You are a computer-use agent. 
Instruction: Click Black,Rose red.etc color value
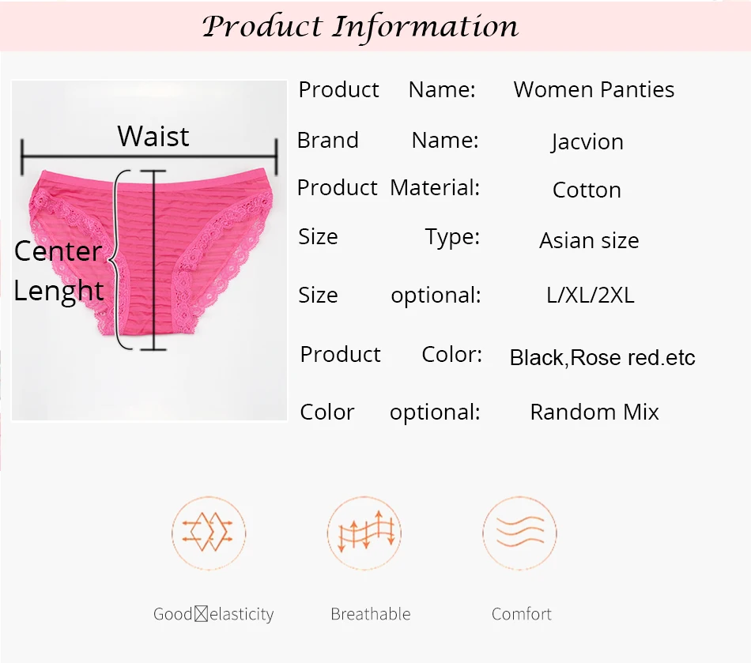[x=602, y=358]
